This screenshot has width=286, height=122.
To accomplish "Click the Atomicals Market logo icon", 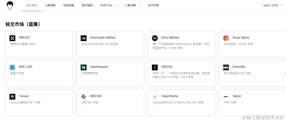I will pyautogui.click(x=83, y=38).
